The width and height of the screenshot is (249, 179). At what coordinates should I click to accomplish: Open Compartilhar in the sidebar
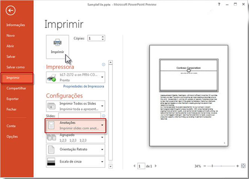(16, 88)
